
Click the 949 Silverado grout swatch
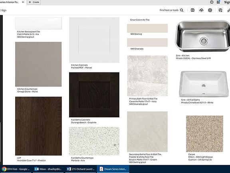coord(147,42)
